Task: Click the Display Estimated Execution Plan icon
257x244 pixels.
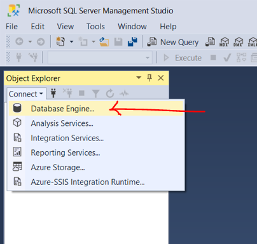Action: [x=241, y=57]
